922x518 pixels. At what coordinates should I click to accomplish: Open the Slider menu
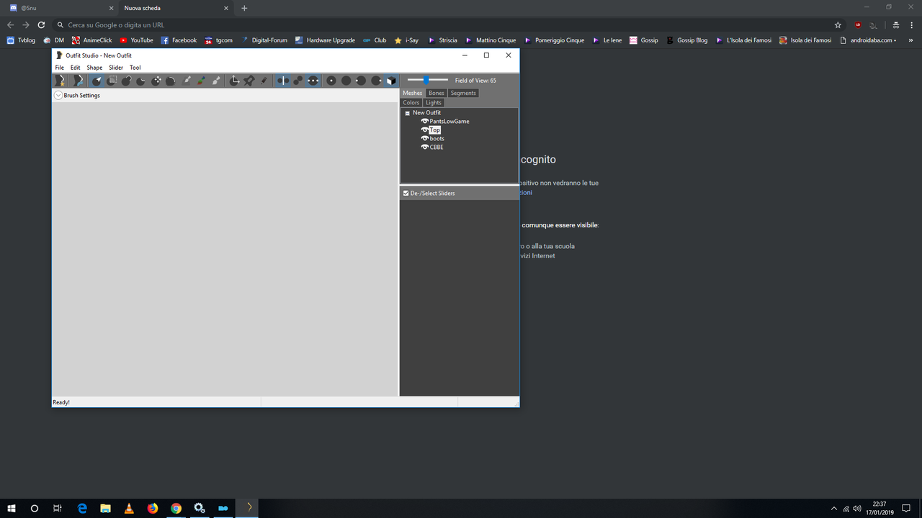[x=116, y=68]
